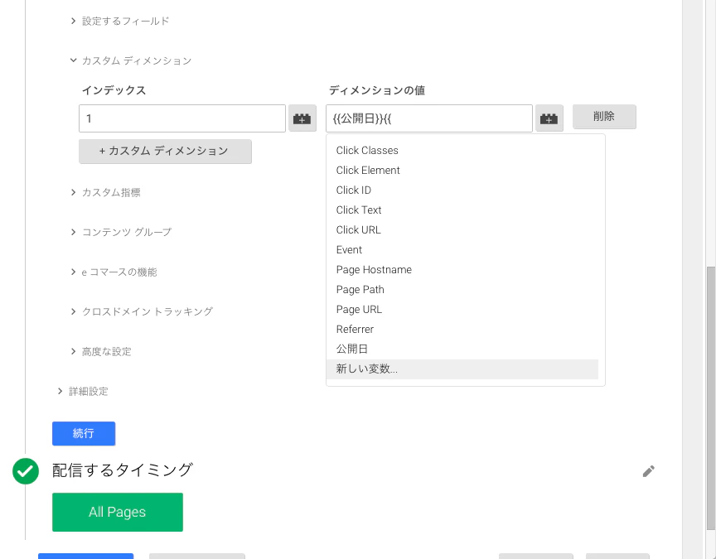Select Page Hostname variable
716x559 pixels.
pos(462,270)
